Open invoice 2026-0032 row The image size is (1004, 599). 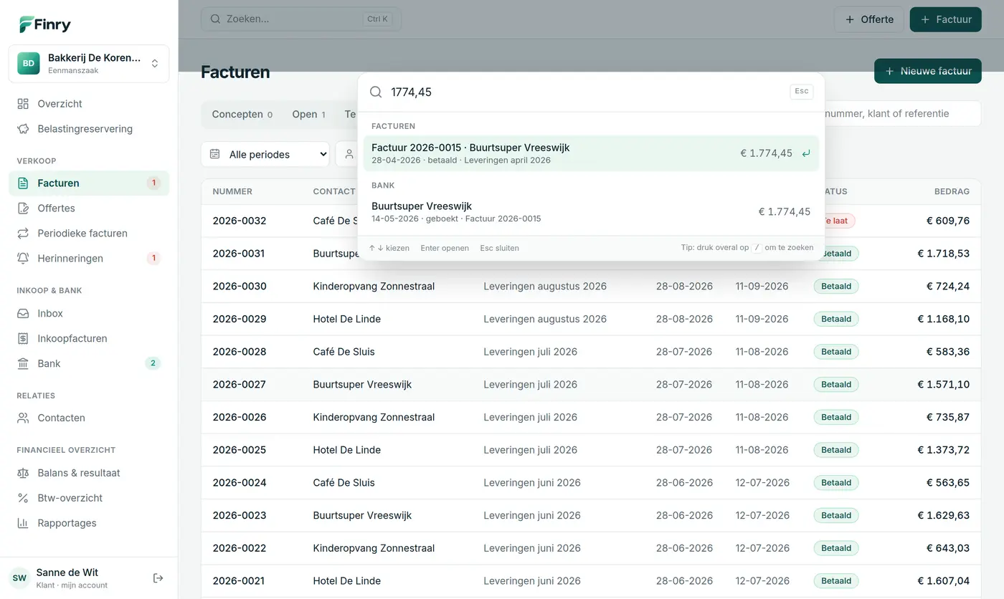pos(591,221)
